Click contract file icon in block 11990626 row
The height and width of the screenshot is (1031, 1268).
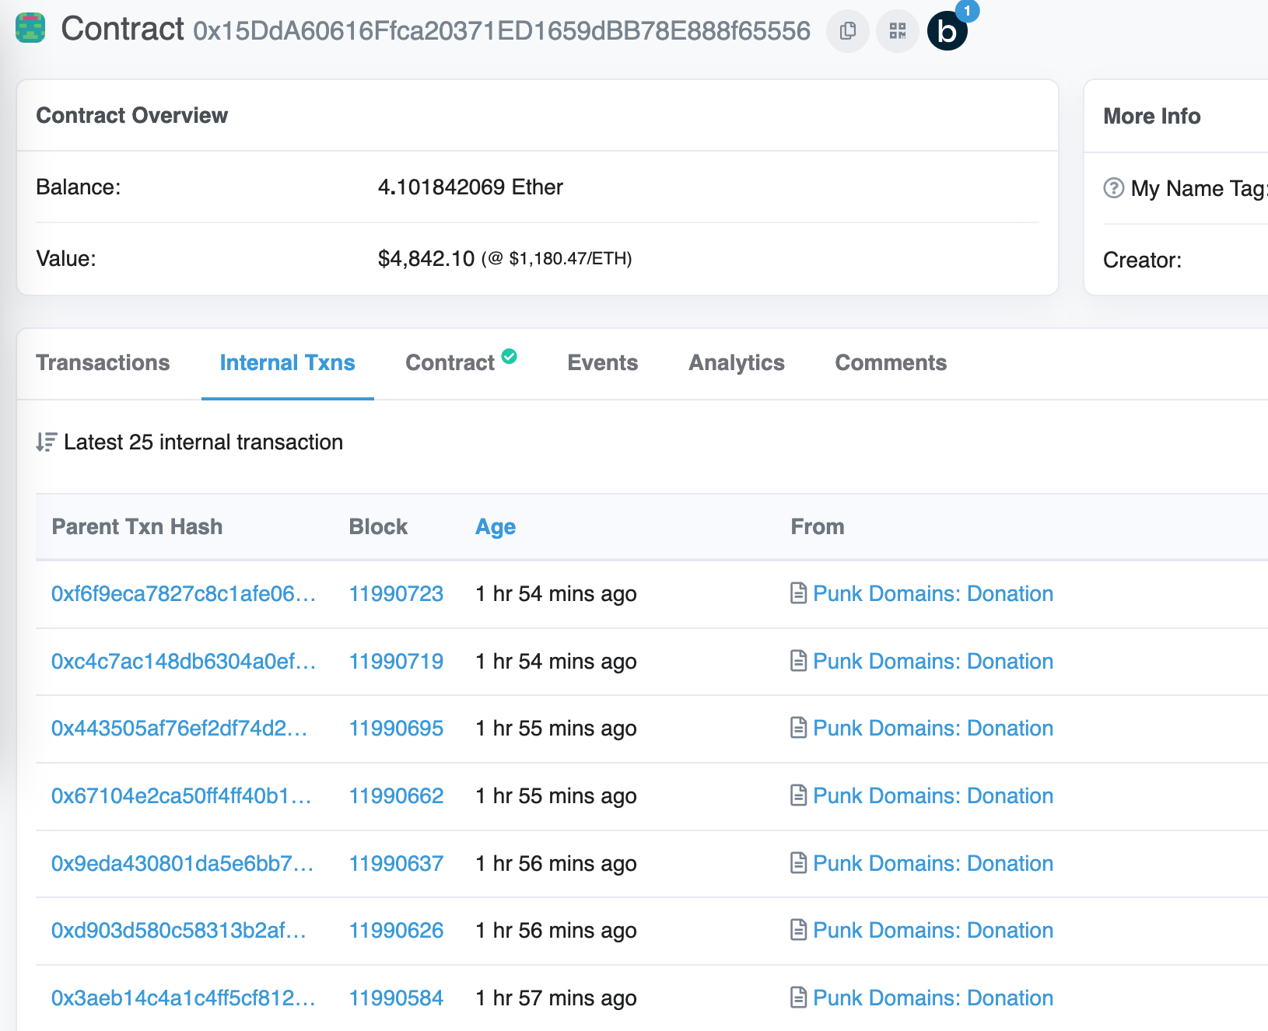pos(798,930)
